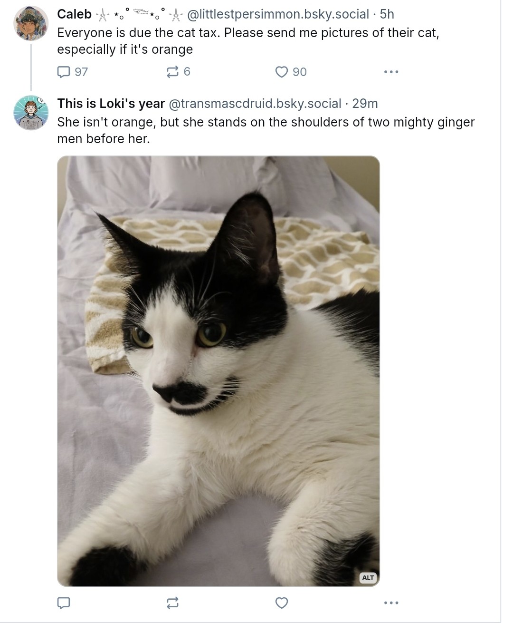Enlarge the black and white cat photo
The height and width of the screenshot is (623, 513).
218,371
